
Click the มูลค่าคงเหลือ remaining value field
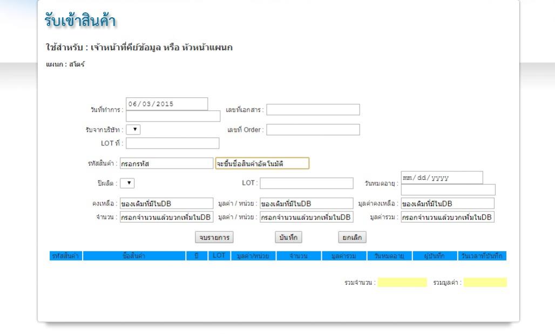click(x=448, y=203)
